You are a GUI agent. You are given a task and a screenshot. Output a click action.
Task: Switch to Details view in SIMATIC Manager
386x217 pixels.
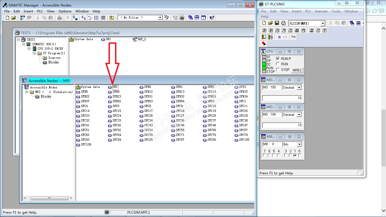[103, 18]
